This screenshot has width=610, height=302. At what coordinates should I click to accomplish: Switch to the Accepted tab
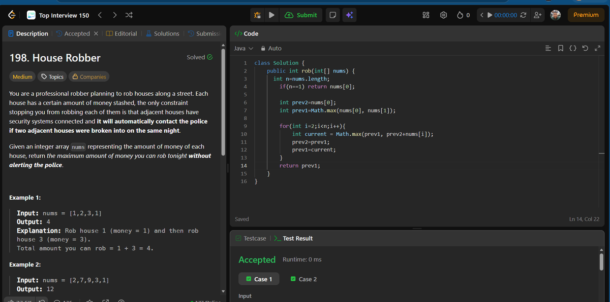tap(73, 33)
